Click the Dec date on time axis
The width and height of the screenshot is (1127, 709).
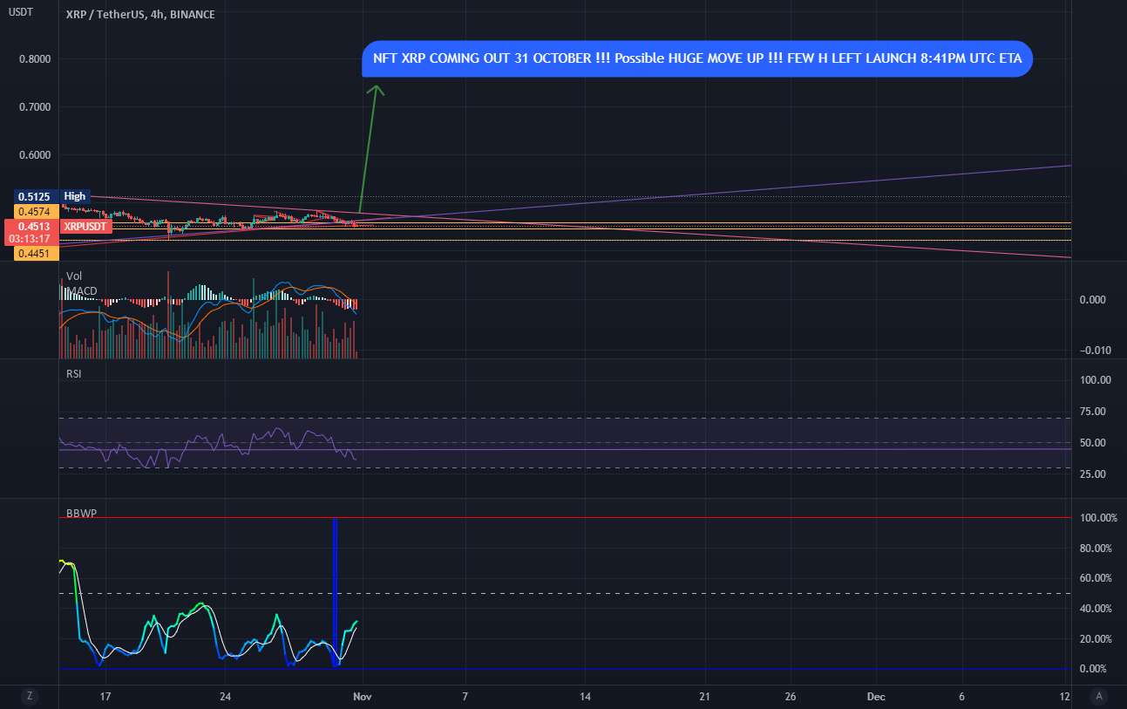876,696
